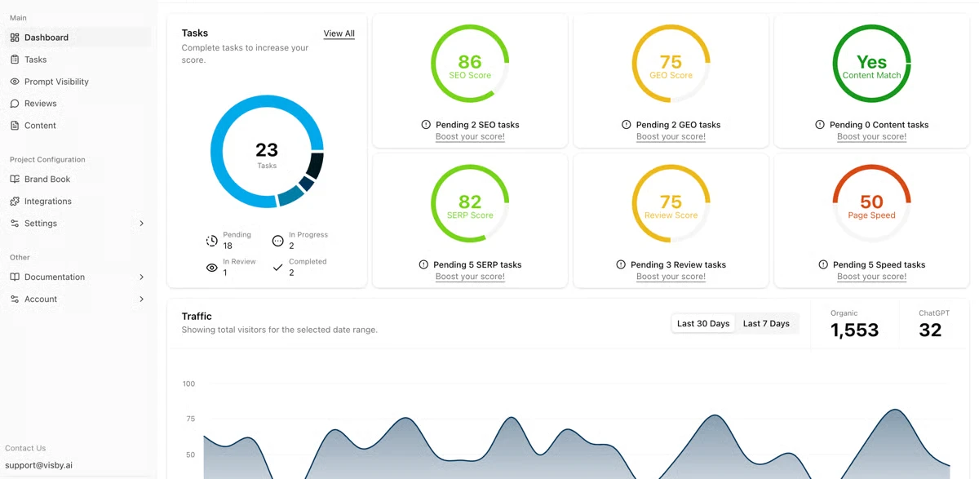This screenshot has height=479, width=979.
Task: Click Boost your score under SERP tasks
Action: pos(470,277)
